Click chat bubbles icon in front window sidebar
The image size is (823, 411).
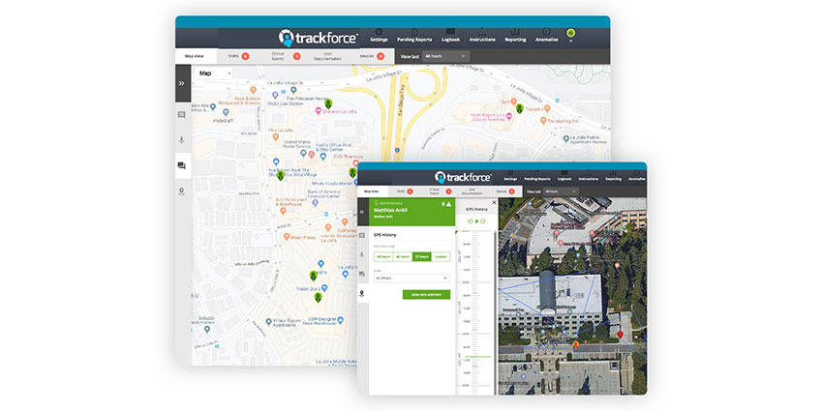point(362,274)
